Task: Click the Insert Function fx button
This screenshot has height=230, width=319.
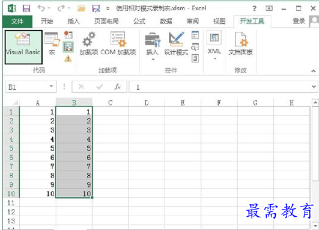Action: point(117,87)
